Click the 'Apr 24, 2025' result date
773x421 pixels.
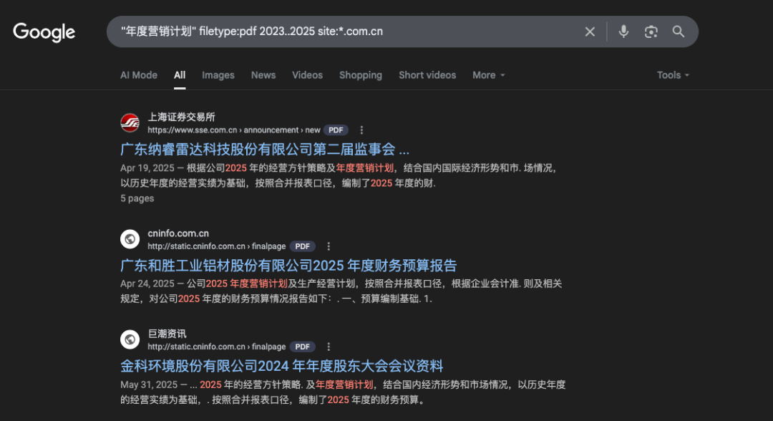pyautogui.click(x=147, y=284)
